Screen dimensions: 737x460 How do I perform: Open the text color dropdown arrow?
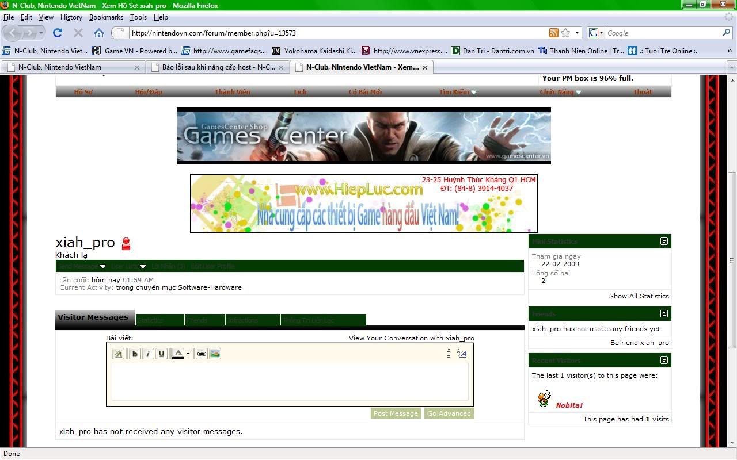pos(188,354)
